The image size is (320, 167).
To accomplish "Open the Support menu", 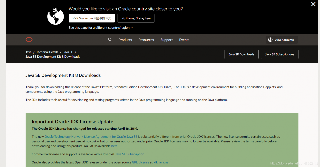I will tap(167, 40).
